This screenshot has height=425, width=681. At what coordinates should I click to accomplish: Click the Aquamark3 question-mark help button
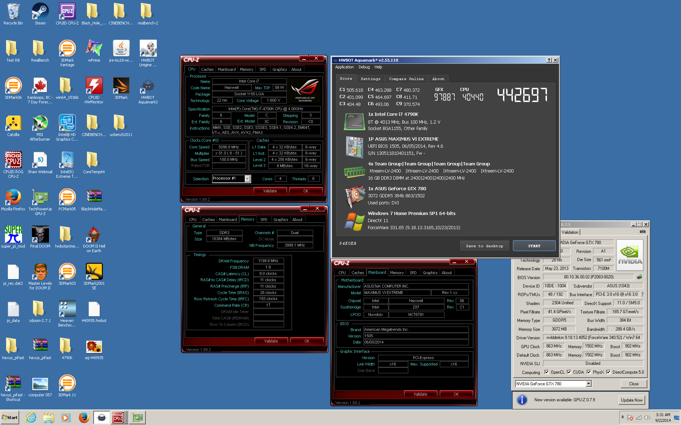tap(549, 60)
